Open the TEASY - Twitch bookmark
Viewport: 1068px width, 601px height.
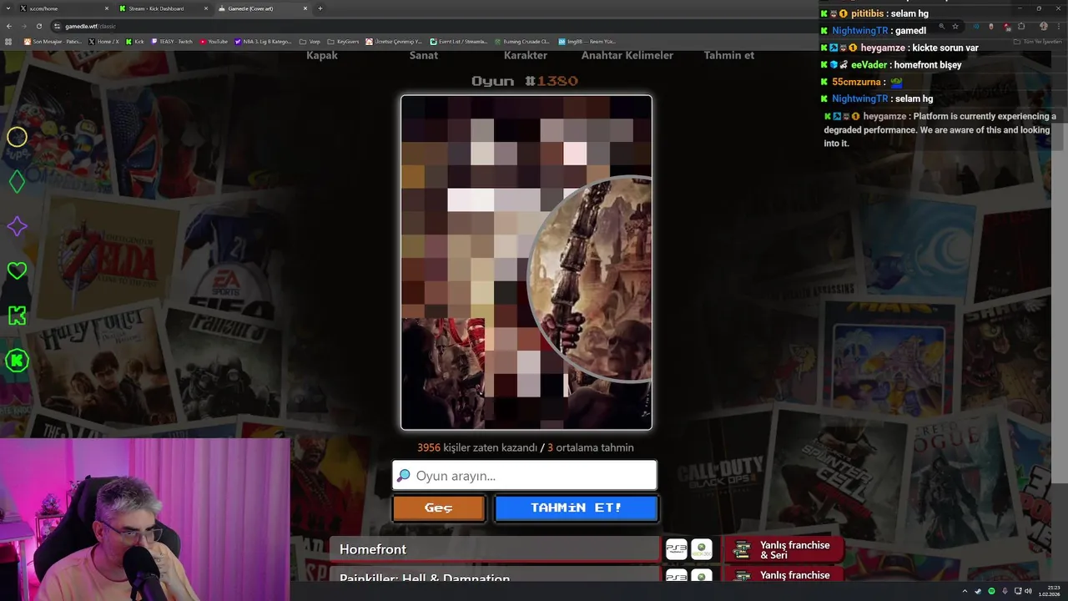(172, 41)
